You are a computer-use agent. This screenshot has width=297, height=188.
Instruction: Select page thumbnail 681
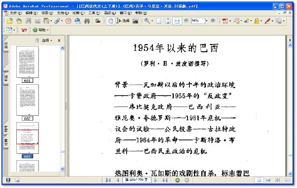click(27, 62)
